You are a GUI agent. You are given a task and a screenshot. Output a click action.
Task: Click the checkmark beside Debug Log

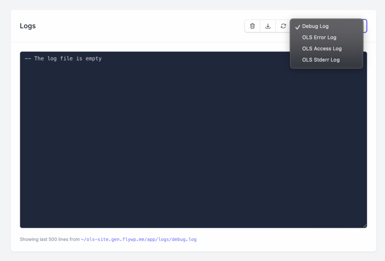click(x=298, y=27)
